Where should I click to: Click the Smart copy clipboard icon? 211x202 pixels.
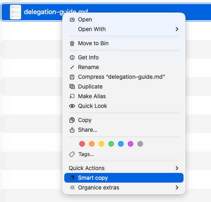pos(72,178)
